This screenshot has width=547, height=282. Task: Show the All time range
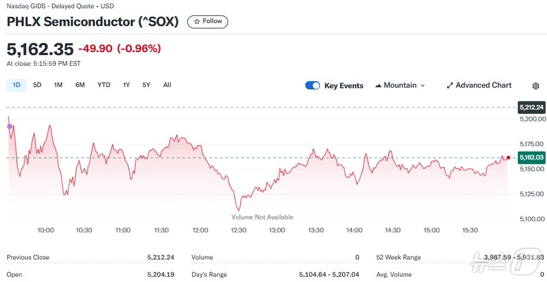(167, 85)
